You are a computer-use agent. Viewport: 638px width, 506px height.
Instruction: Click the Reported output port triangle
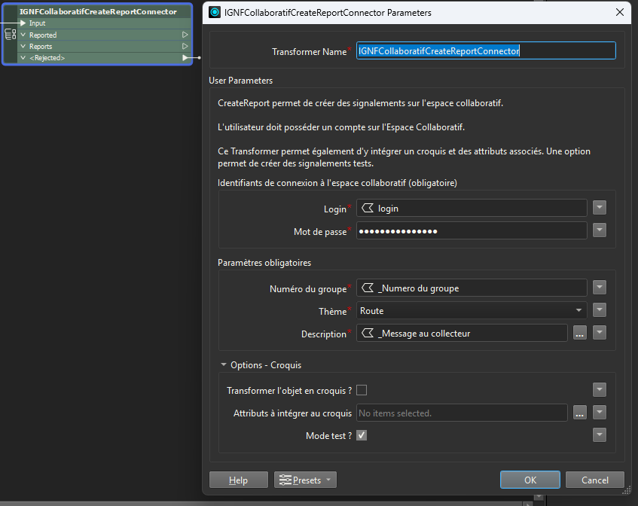185,35
